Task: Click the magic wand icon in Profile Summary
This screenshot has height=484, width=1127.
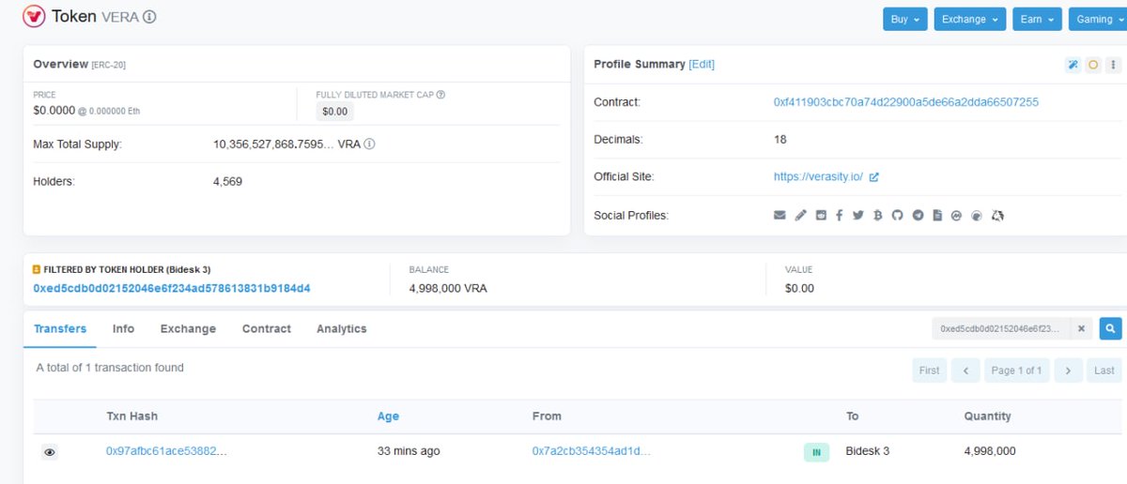Action: (x=1073, y=65)
